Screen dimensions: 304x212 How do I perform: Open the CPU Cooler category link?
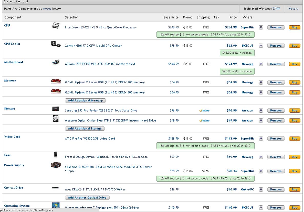(12, 44)
